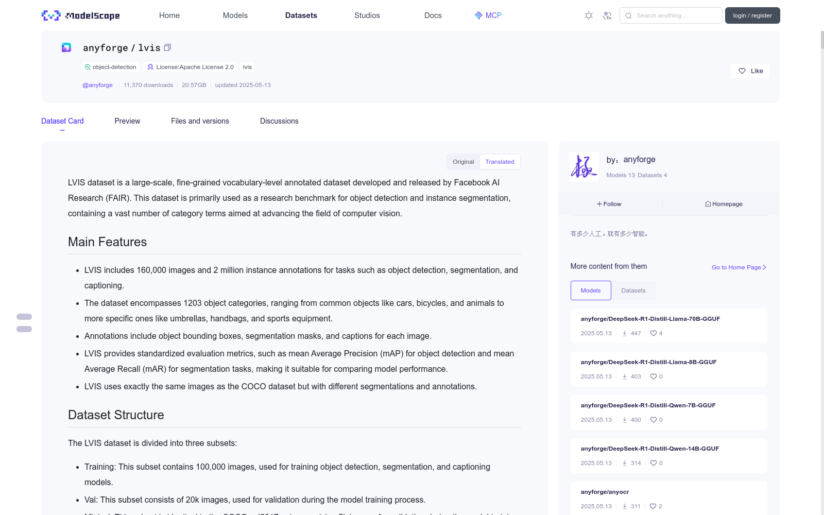
Task: Open anyforge Homepage button
Action: tap(724, 204)
